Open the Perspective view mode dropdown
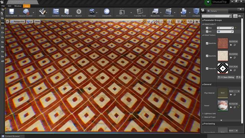The image size is (245, 138). click(17, 21)
